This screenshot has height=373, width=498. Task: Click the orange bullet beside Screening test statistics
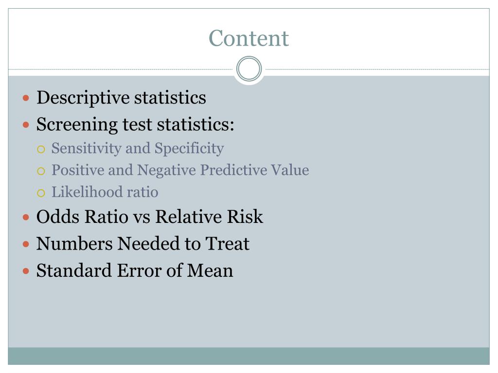[x=26, y=125]
